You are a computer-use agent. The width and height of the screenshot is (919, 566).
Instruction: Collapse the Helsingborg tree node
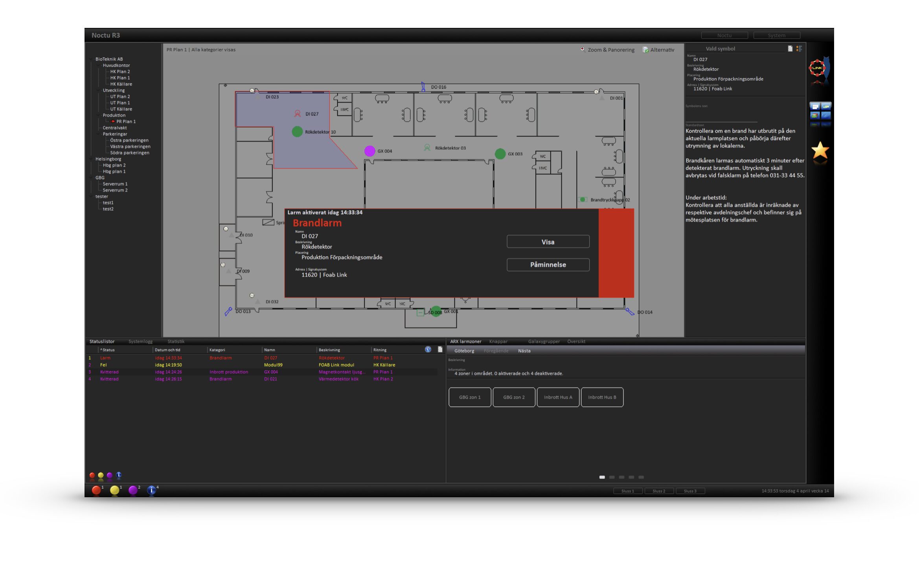91,159
